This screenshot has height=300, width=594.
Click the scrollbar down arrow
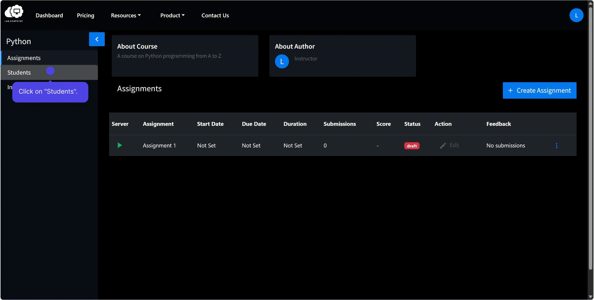coord(591,297)
